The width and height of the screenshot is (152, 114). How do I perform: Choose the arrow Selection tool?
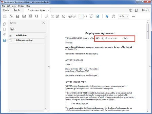[x=107, y=16]
